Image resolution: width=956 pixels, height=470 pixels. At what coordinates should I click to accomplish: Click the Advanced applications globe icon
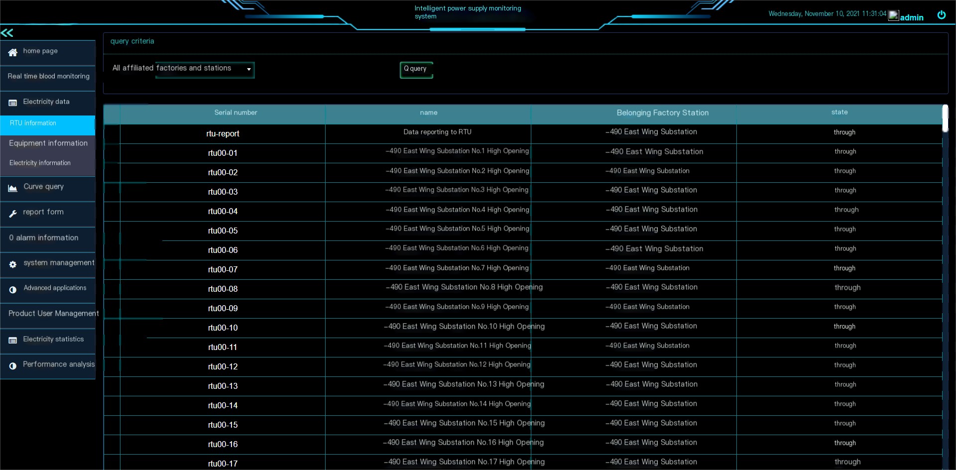[12, 290]
